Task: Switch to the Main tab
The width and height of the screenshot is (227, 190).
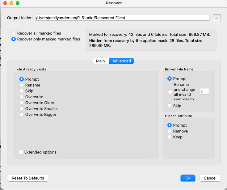Action: pyautogui.click(x=101, y=61)
